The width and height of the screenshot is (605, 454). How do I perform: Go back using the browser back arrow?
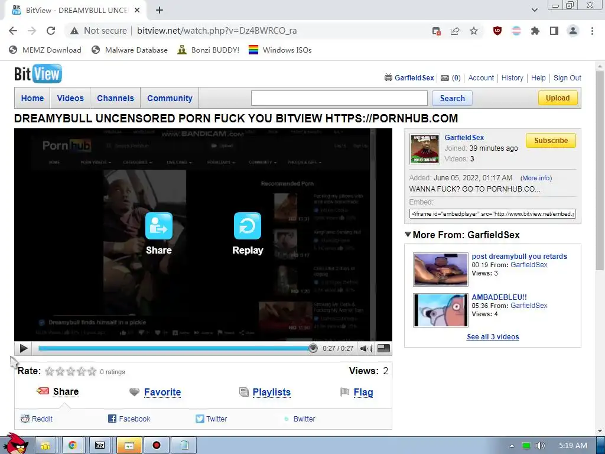pos(13,31)
